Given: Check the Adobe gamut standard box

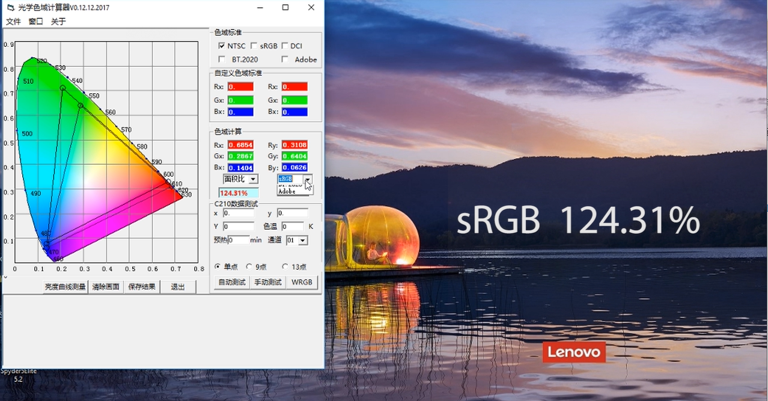Looking at the screenshot, I should pyautogui.click(x=285, y=60).
